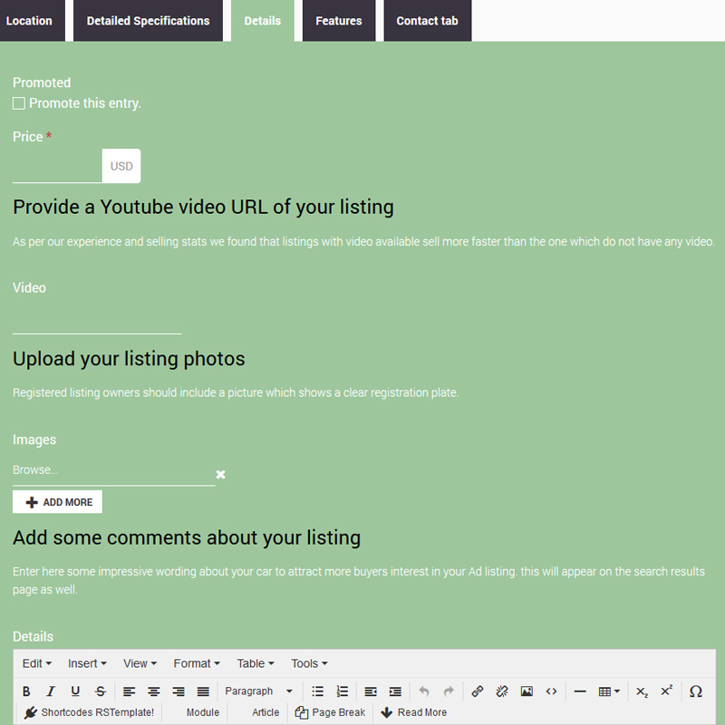Undo the last edit
725x725 pixels.
(x=424, y=691)
